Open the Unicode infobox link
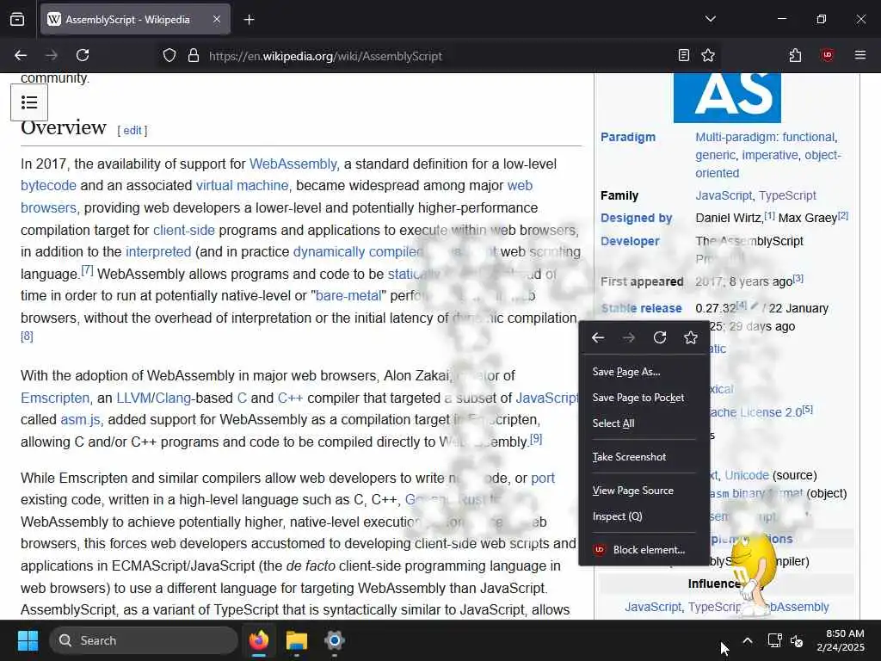 point(747,475)
